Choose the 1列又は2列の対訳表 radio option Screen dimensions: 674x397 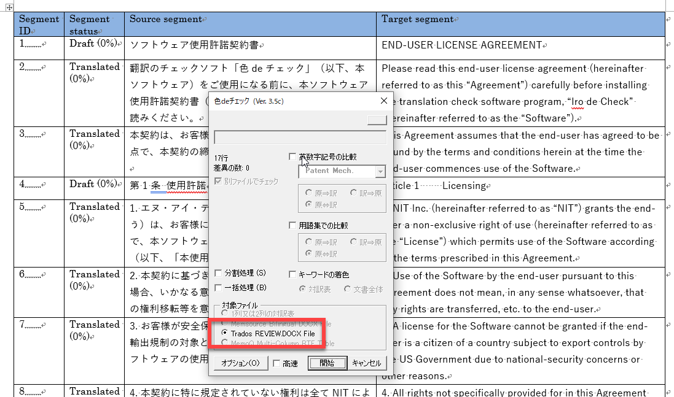[225, 314]
